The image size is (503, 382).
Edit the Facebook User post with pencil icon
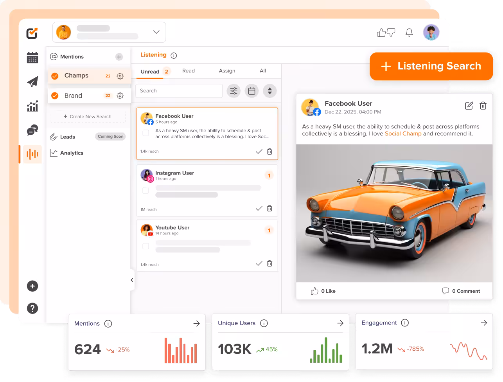tap(468, 105)
